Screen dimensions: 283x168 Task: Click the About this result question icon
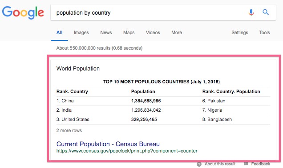(199, 164)
